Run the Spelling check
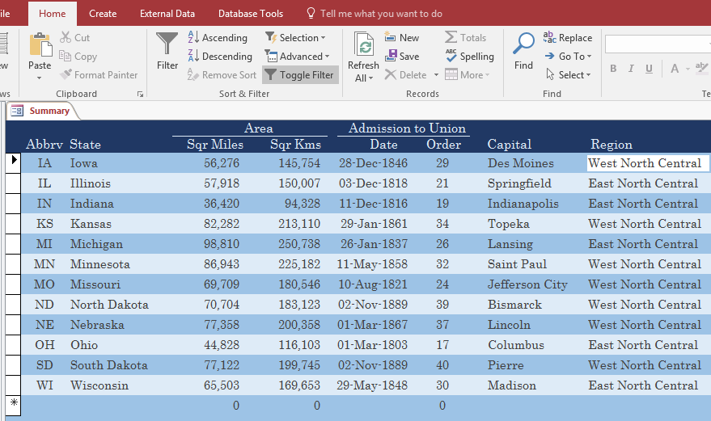Screen dimensions: 711x421 (469, 56)
